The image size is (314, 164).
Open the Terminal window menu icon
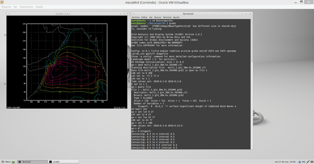(134, 14)
